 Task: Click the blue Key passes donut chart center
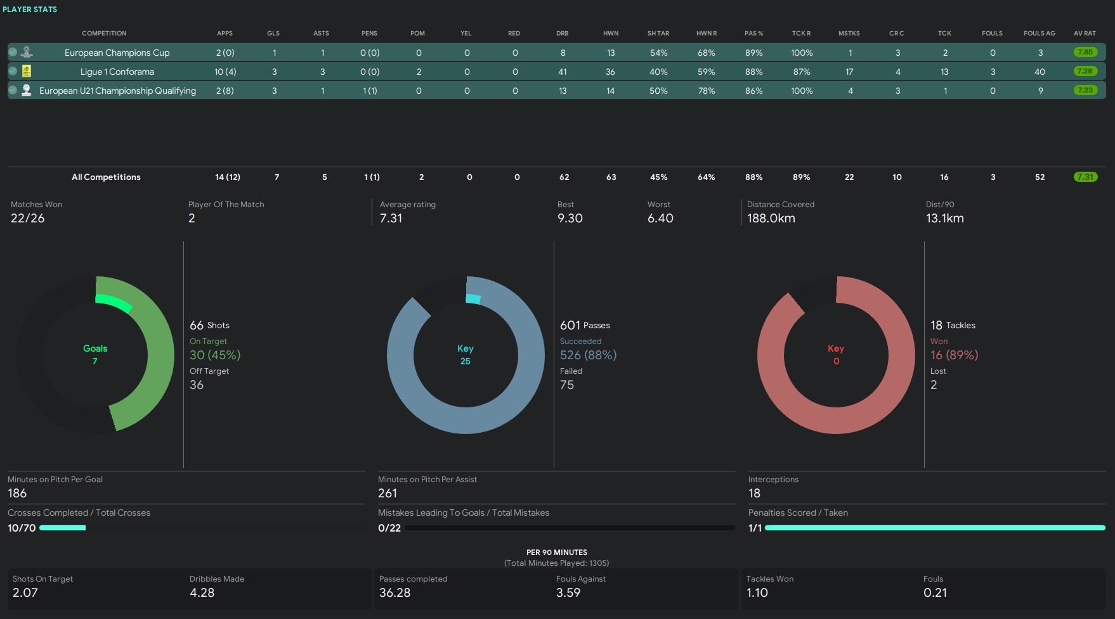pyautogui.click(x=466, y=355)
